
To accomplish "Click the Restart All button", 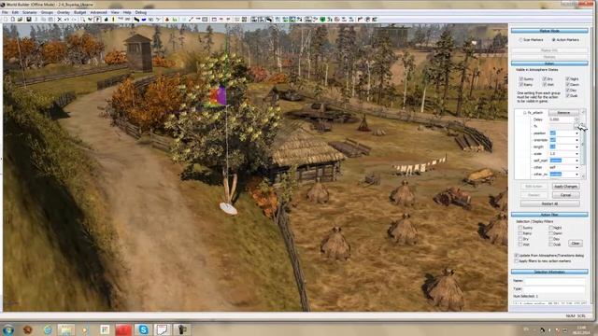I will (549, 203).
